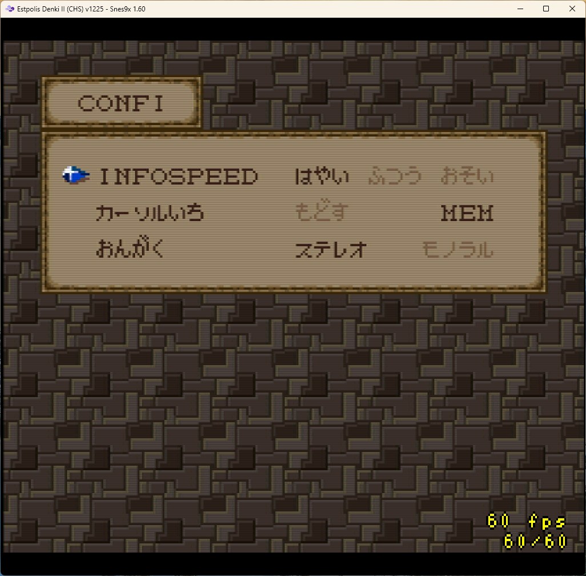This screenshot has height=576, width=586.
Task: Select the INFOSPEED setting row label
Action: 179,177
